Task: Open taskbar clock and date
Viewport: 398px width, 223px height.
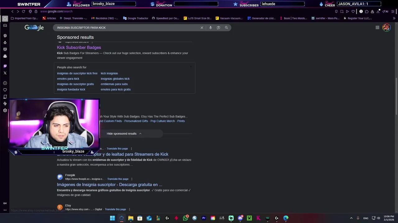Action: click(x=389, y=218)
